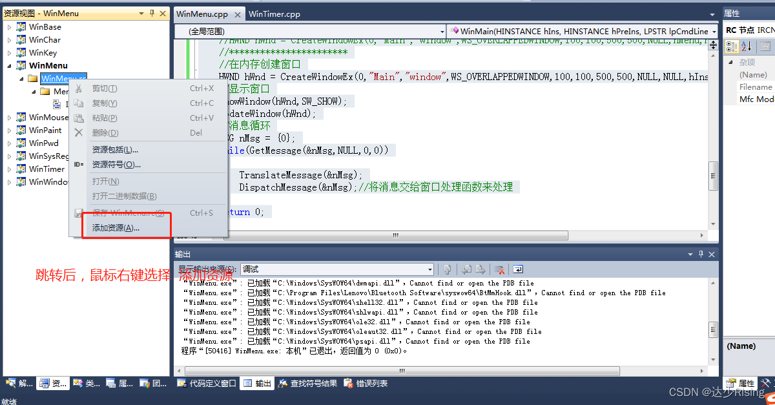Image resolution: width=775 pixels, height=405 pixels.
Task: Go to next message in output toolbar
Action: (x=480, y=269)
